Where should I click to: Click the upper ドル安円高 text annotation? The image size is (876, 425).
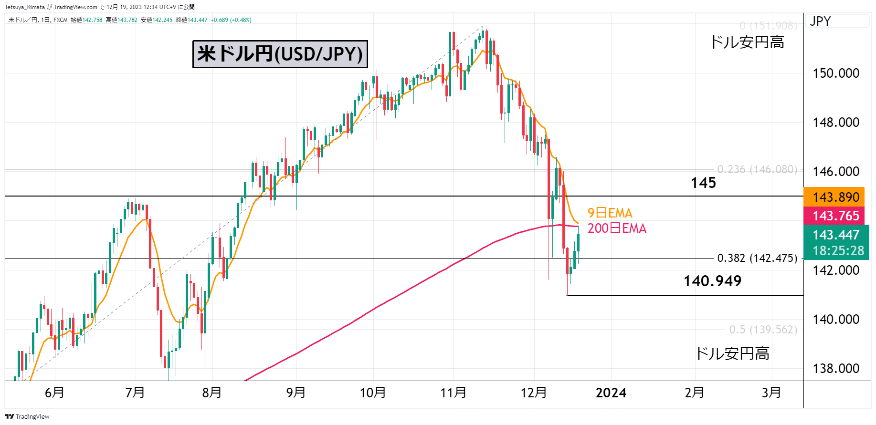(x=747, y=42)
